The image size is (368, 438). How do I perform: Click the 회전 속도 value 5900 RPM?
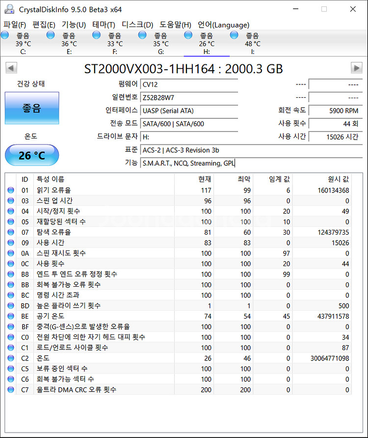pos(335,111)
